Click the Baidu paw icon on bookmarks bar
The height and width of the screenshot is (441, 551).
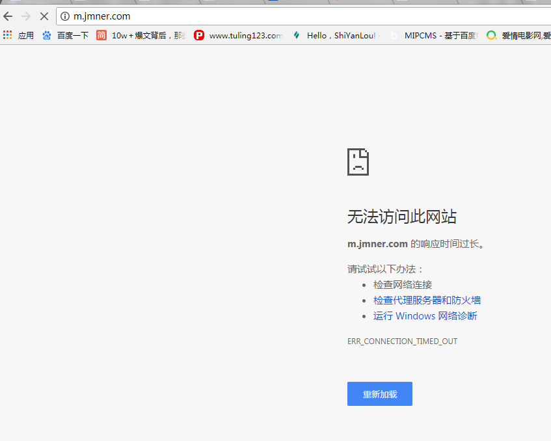(x=46, y=35)
